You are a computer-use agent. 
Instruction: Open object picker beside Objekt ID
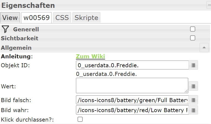pyautogui.click(x=193, y=65)
